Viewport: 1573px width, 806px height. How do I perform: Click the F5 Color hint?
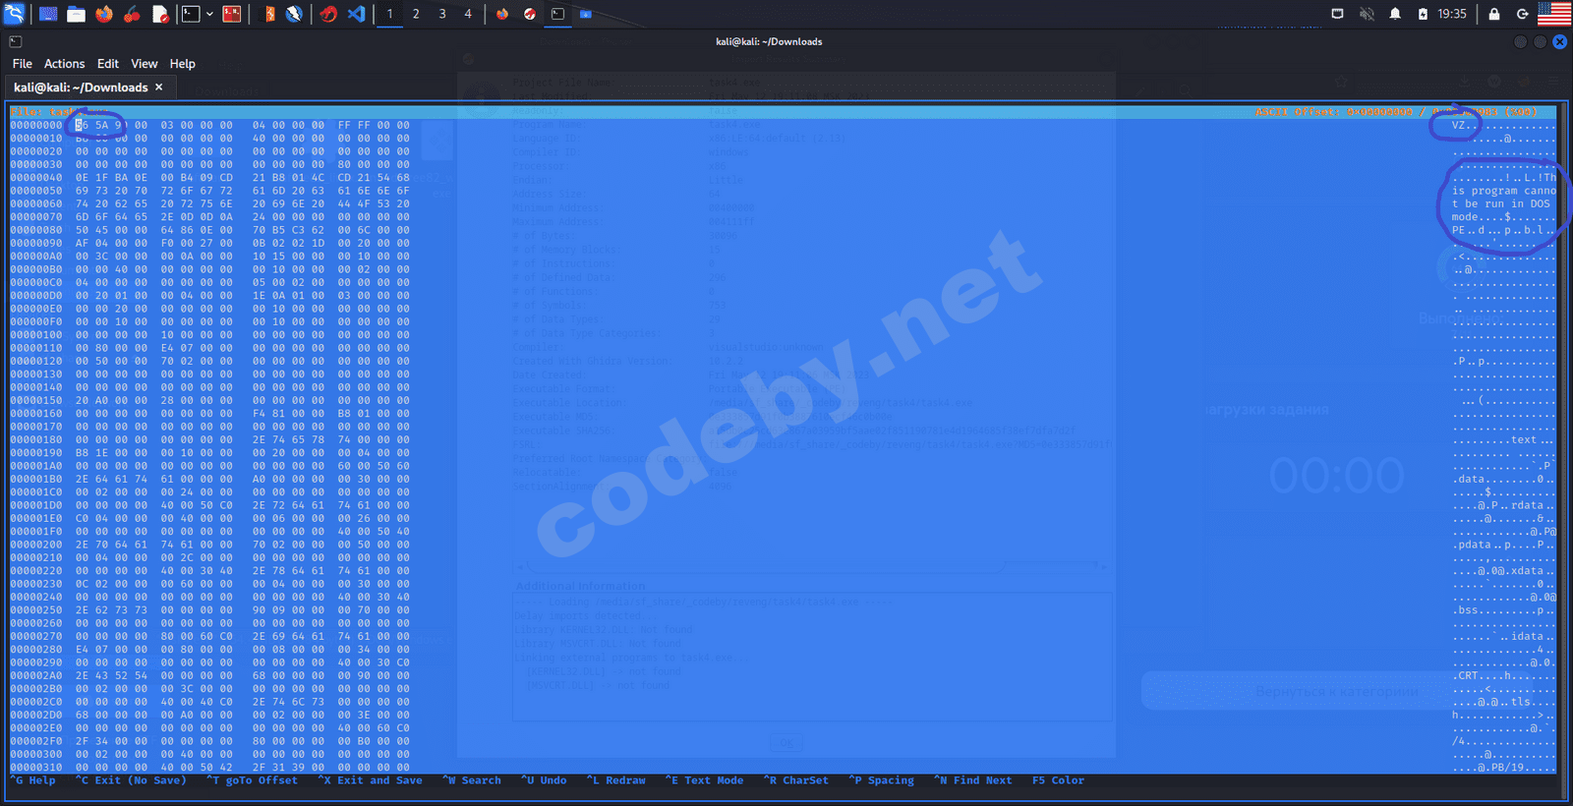pos(1058,780)
